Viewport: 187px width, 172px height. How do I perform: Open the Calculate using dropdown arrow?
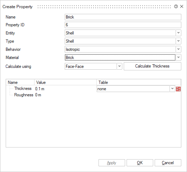[119, 66]
